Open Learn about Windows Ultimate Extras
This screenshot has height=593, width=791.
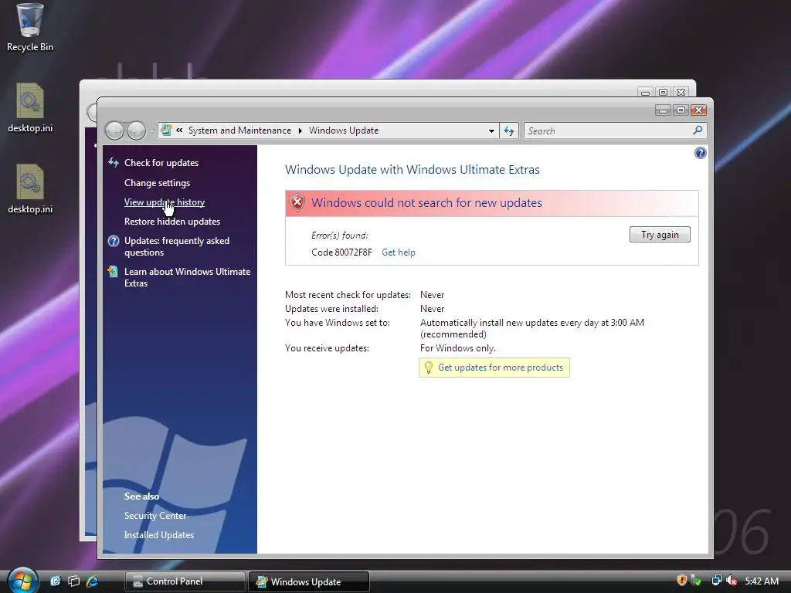coord(187,277)
